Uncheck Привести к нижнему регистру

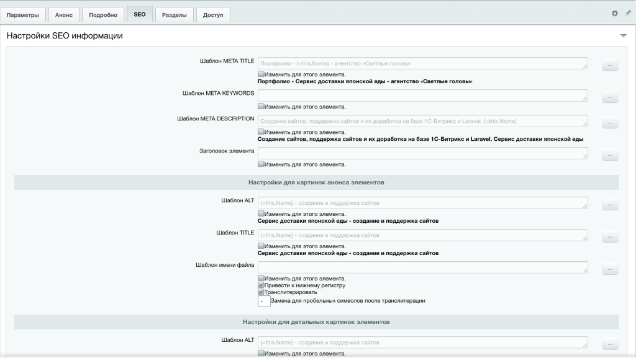(x=261, y=285)
